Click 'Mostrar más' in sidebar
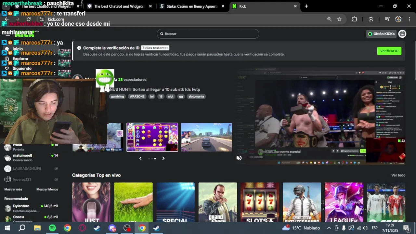The image size is (416, 234). pyautogui.click(x=13, y=189)
